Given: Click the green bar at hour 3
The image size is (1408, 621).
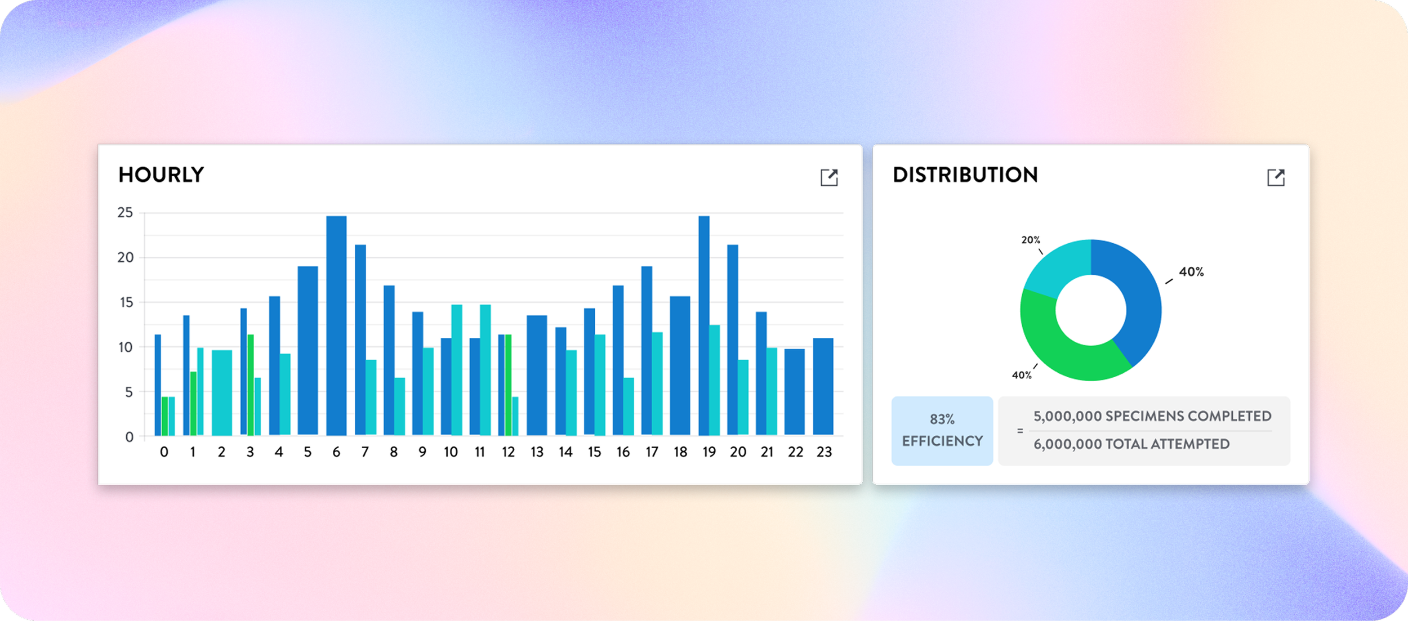Looking at the screenshot, I should pyautogui.click(x=251, y=385).
